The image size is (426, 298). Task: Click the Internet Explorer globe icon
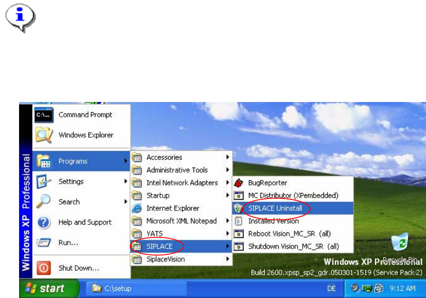tap(137, 208)
